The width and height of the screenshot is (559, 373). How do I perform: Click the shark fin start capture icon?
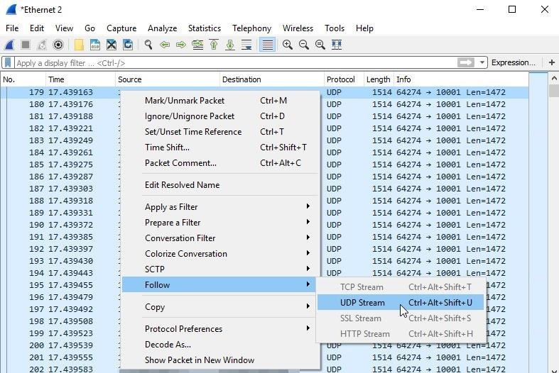pyautogui.click(x=9, y=45)
